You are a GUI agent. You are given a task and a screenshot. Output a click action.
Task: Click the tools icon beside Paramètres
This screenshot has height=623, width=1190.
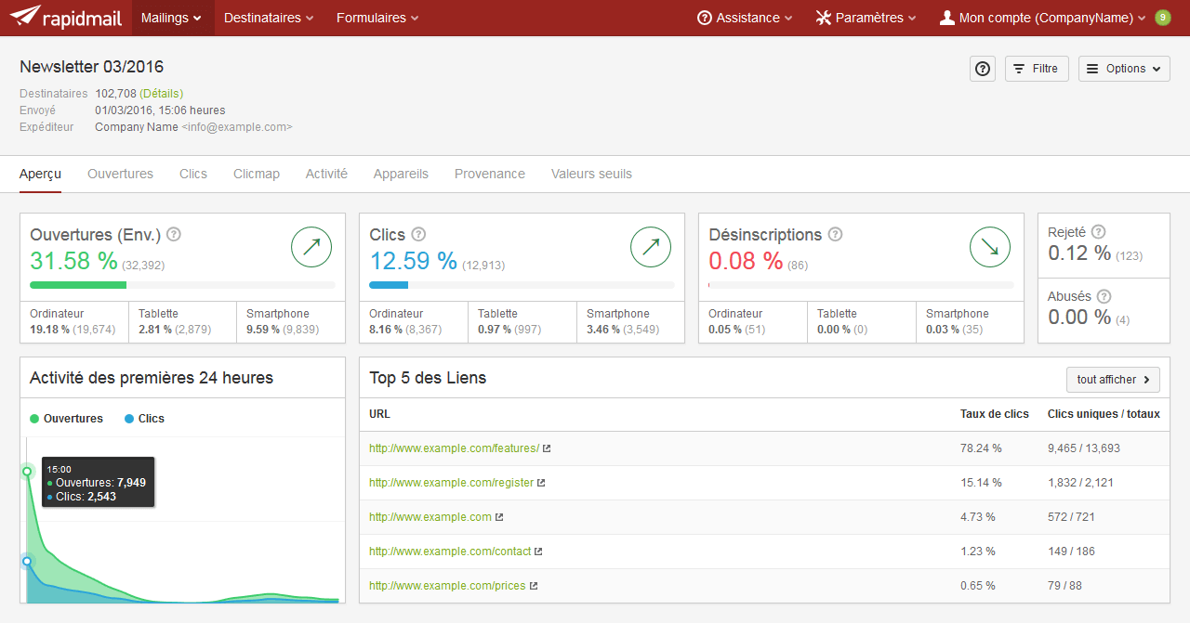[x=823, y=18]
